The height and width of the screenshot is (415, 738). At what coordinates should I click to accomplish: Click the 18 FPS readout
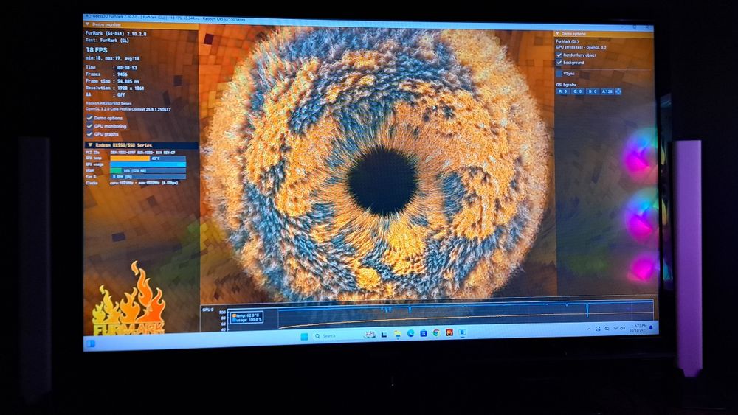click(x=97, y=50)
